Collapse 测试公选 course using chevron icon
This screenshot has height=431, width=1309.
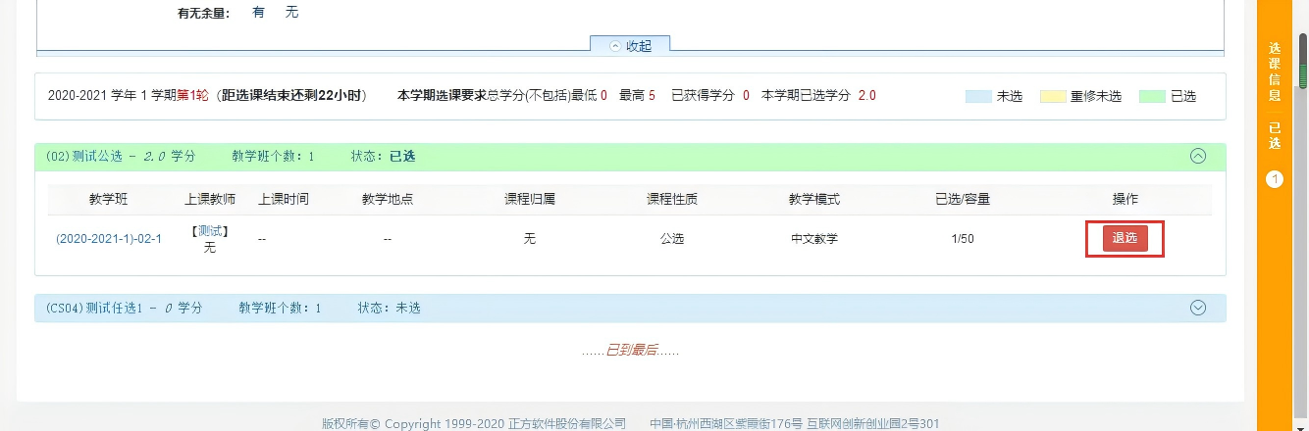(x=1197, y=156)
